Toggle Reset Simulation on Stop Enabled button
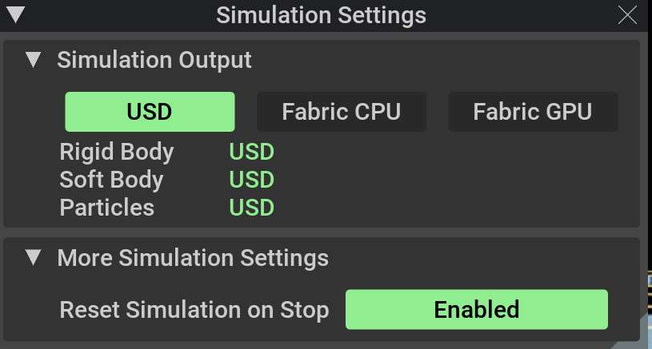Screen dimensions: 652x349 (476, 309)
